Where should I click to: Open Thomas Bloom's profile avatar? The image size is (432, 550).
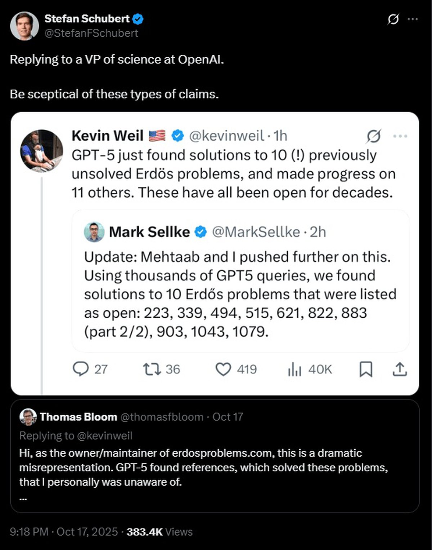pos(28,417)
